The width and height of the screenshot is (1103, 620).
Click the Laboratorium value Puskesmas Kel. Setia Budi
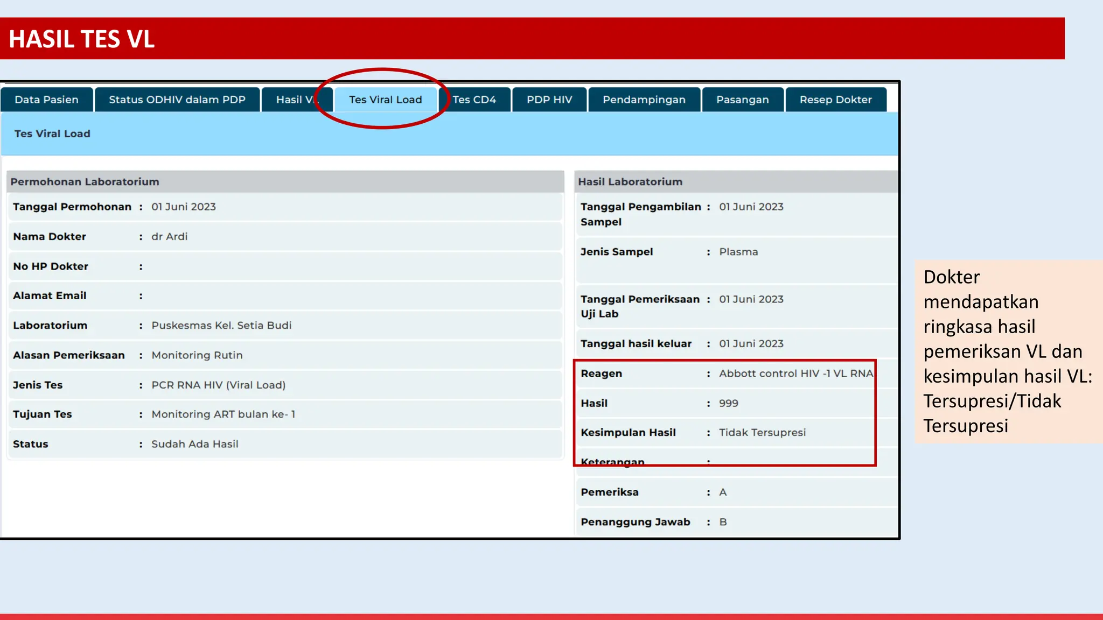tap(221, 326)
